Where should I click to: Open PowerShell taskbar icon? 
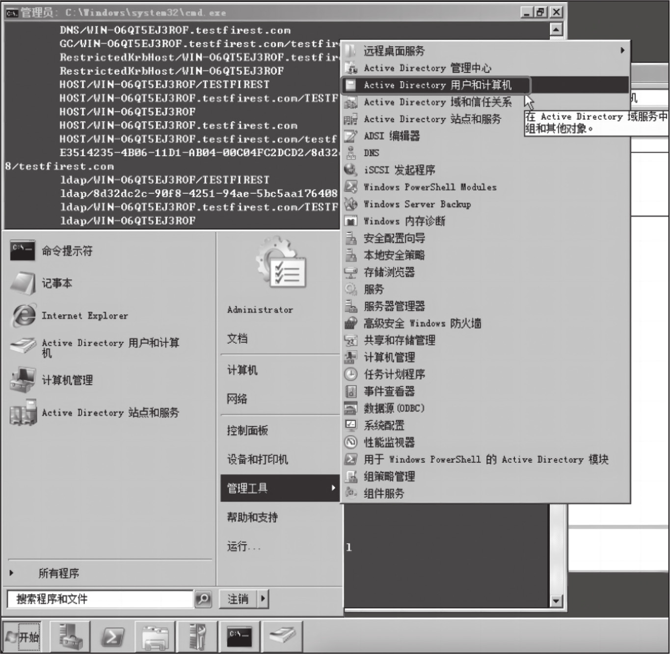click(112, 637)
